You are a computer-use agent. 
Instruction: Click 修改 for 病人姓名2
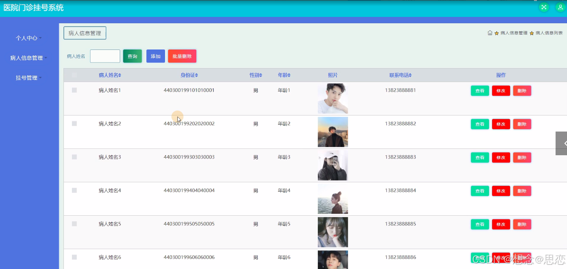pos(501,124)
